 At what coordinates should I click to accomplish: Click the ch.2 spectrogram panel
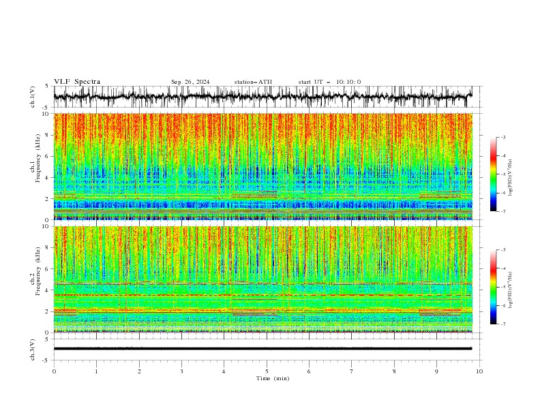click(263, 279)
